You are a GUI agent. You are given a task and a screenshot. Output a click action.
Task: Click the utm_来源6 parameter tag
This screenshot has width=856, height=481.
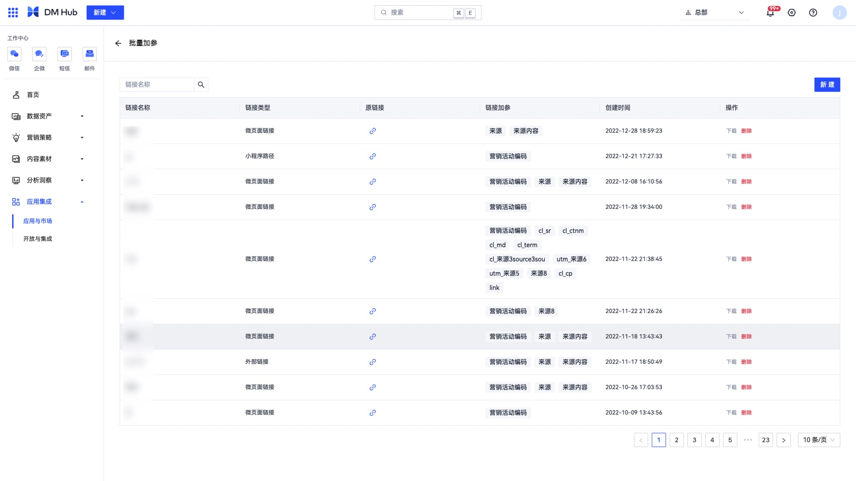tap(572, 259)
